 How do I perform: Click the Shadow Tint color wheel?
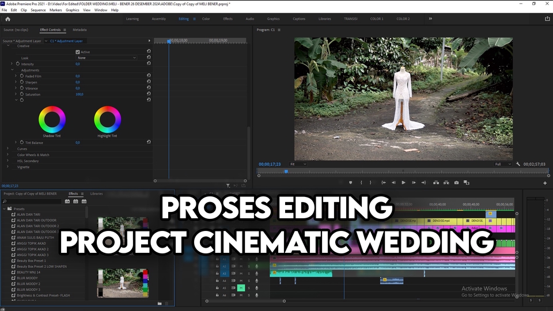(52, 119)
